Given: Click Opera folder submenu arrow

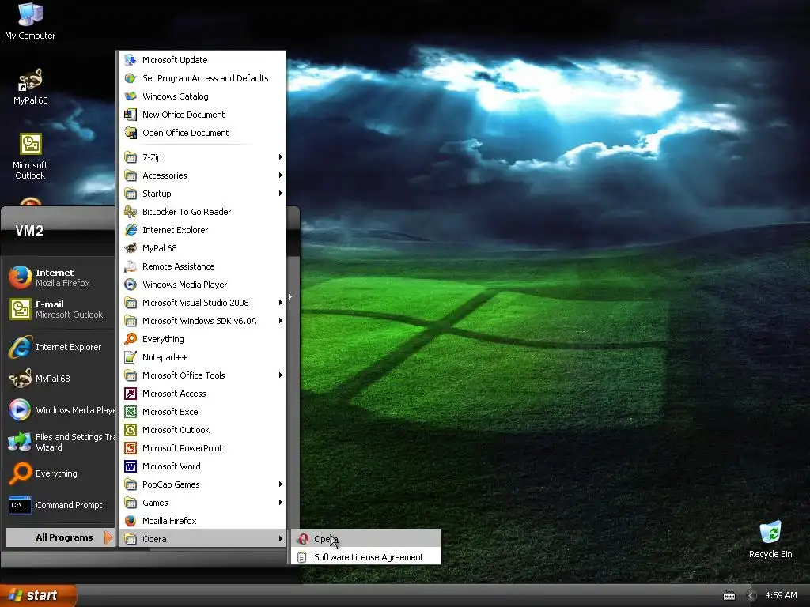Looking at the screenshot, I should 281,539.
